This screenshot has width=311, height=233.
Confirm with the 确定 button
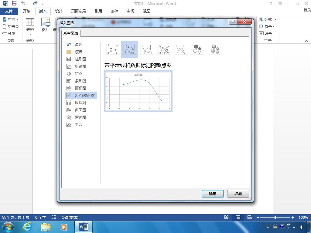tap(213, 194)
